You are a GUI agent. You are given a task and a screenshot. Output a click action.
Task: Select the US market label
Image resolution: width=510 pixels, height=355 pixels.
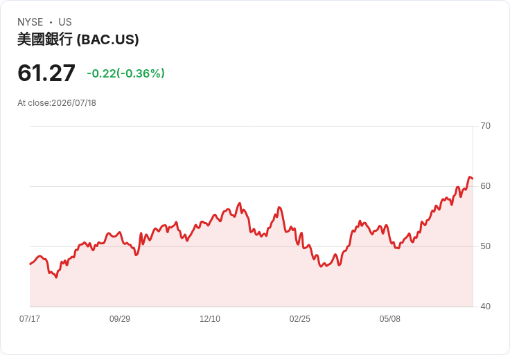(x=65, y=22)
